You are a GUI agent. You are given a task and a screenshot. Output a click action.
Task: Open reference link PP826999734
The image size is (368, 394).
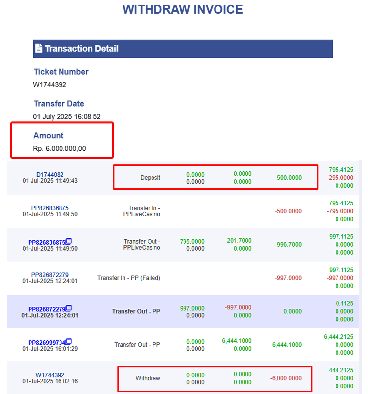[47, 342]
